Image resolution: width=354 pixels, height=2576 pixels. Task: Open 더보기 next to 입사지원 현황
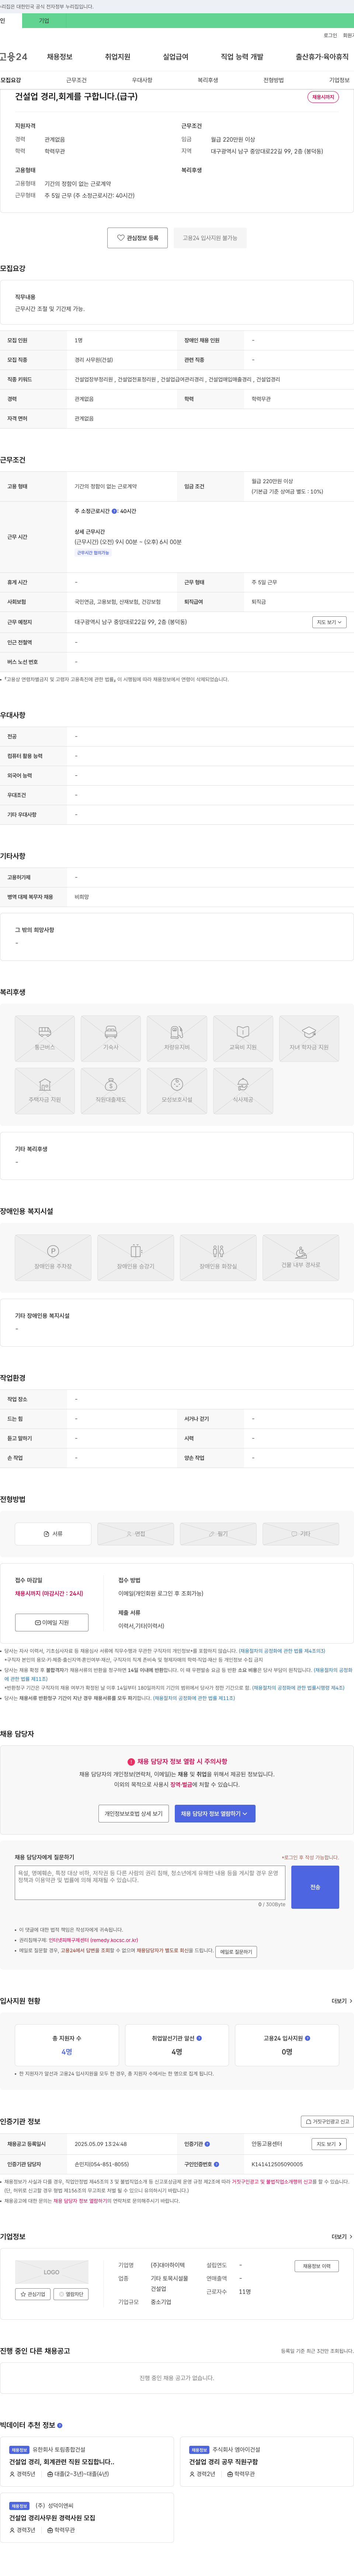click(x=341, y=2001)
